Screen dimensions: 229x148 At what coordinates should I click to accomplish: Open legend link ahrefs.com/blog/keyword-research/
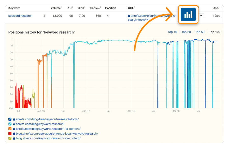[40, 124]
